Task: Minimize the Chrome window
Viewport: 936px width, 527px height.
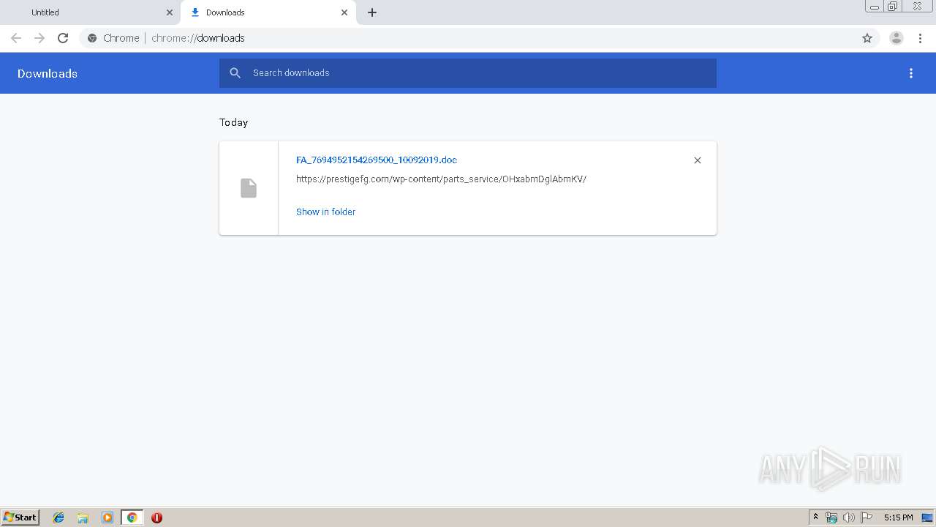Action: pyautogui.click(x=875, y=7)
